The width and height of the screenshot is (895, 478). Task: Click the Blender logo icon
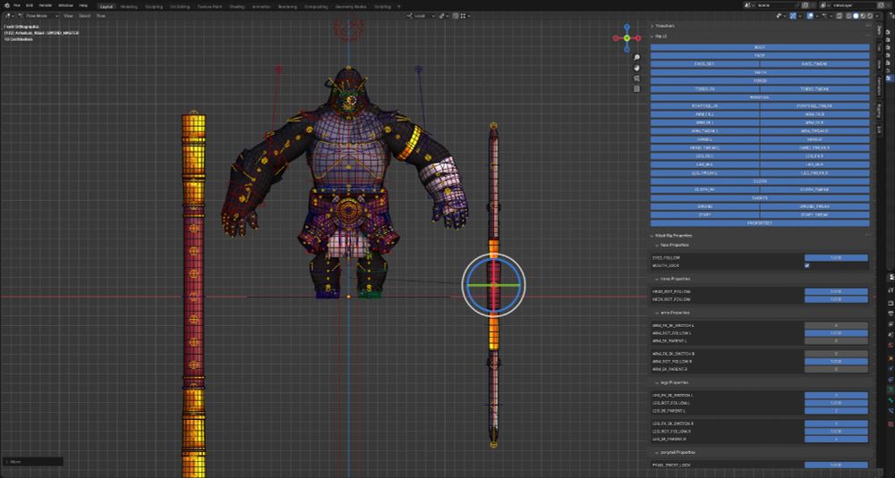(x=5, y=5)
